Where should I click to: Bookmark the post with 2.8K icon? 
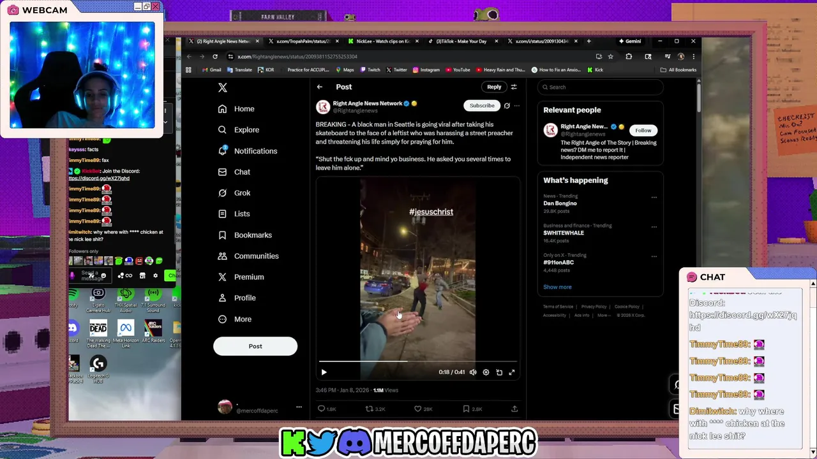point(472,409)
